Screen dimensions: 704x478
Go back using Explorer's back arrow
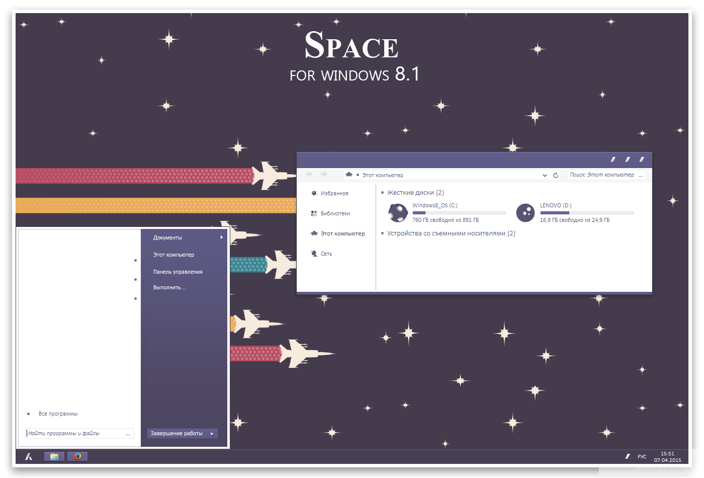309,174
